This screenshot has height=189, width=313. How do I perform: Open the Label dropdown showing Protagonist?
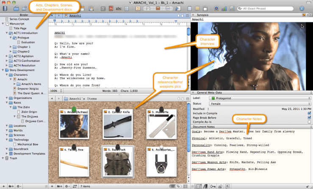259,98
